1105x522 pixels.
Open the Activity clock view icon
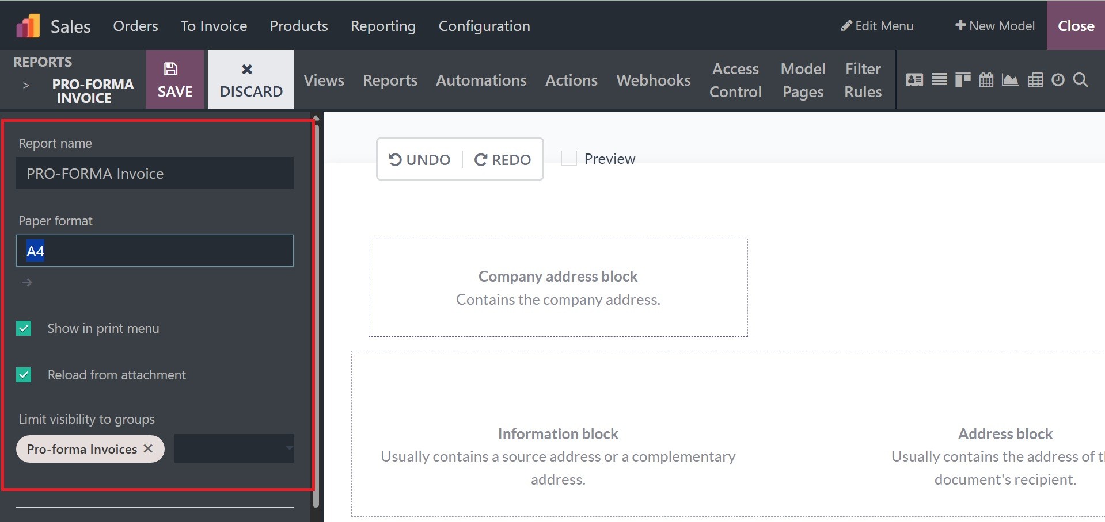1058,80
